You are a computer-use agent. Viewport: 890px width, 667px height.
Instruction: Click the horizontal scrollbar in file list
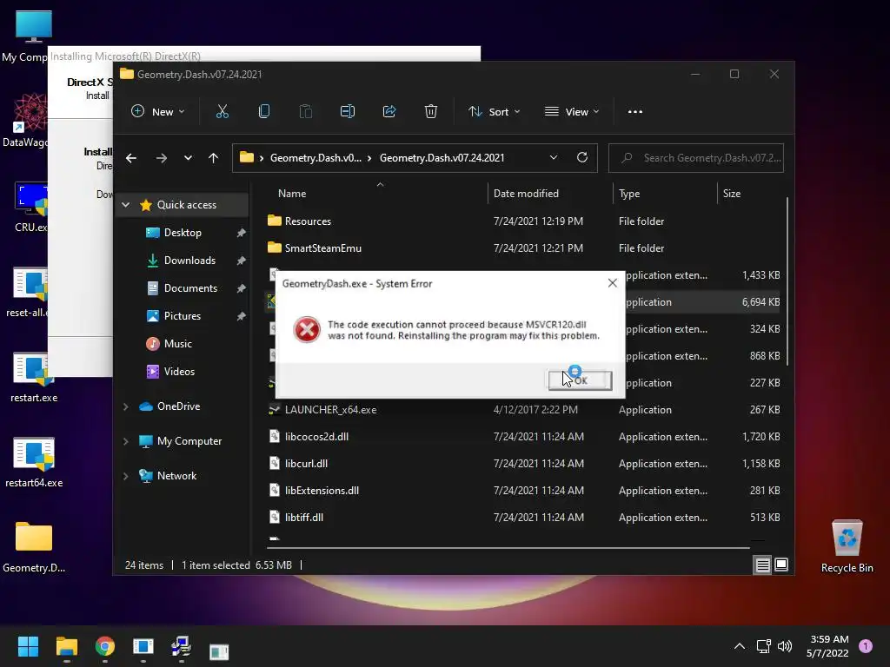pos(508,548)
